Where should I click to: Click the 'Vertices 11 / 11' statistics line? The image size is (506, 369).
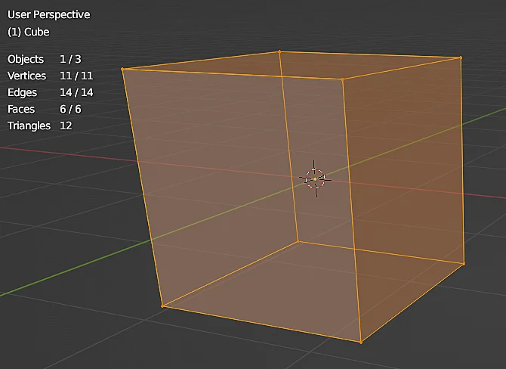pyautogui.click(x=51, y=76)
